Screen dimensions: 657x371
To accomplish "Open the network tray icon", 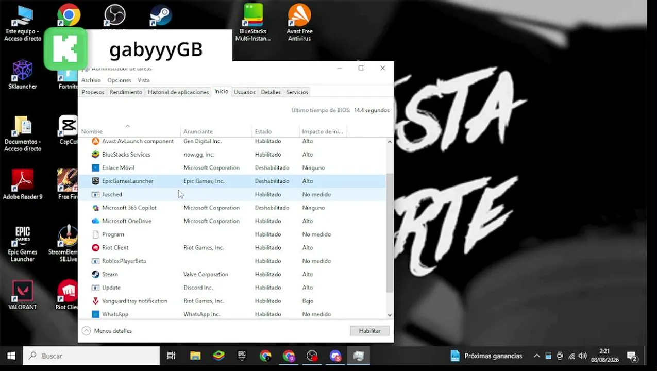I will click(x=571, y=356).
